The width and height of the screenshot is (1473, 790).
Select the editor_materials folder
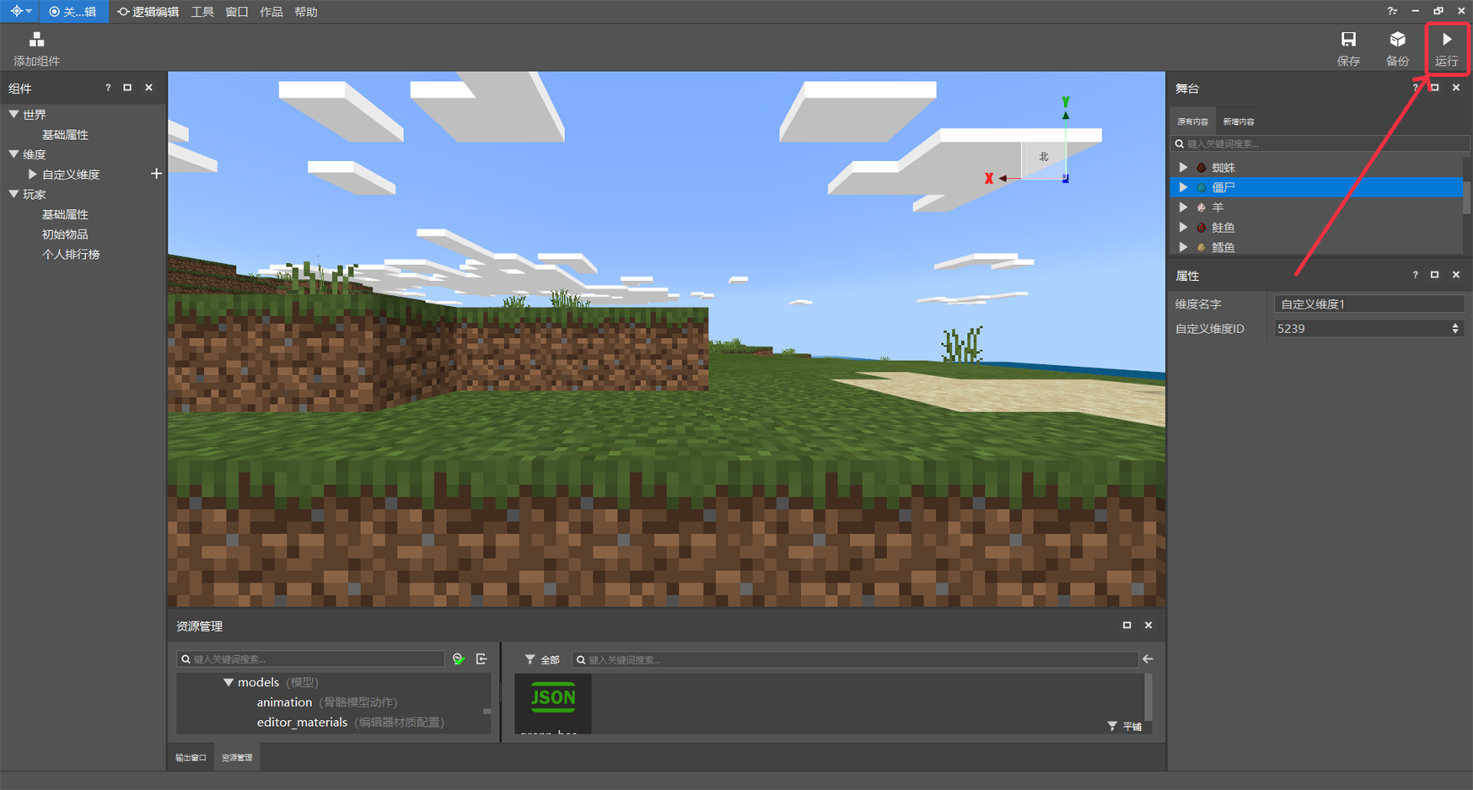[x=351, y=723]
